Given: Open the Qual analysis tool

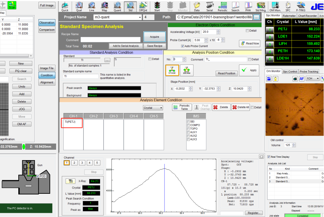Looking at the screenshot, I should [x=79, y=6].
